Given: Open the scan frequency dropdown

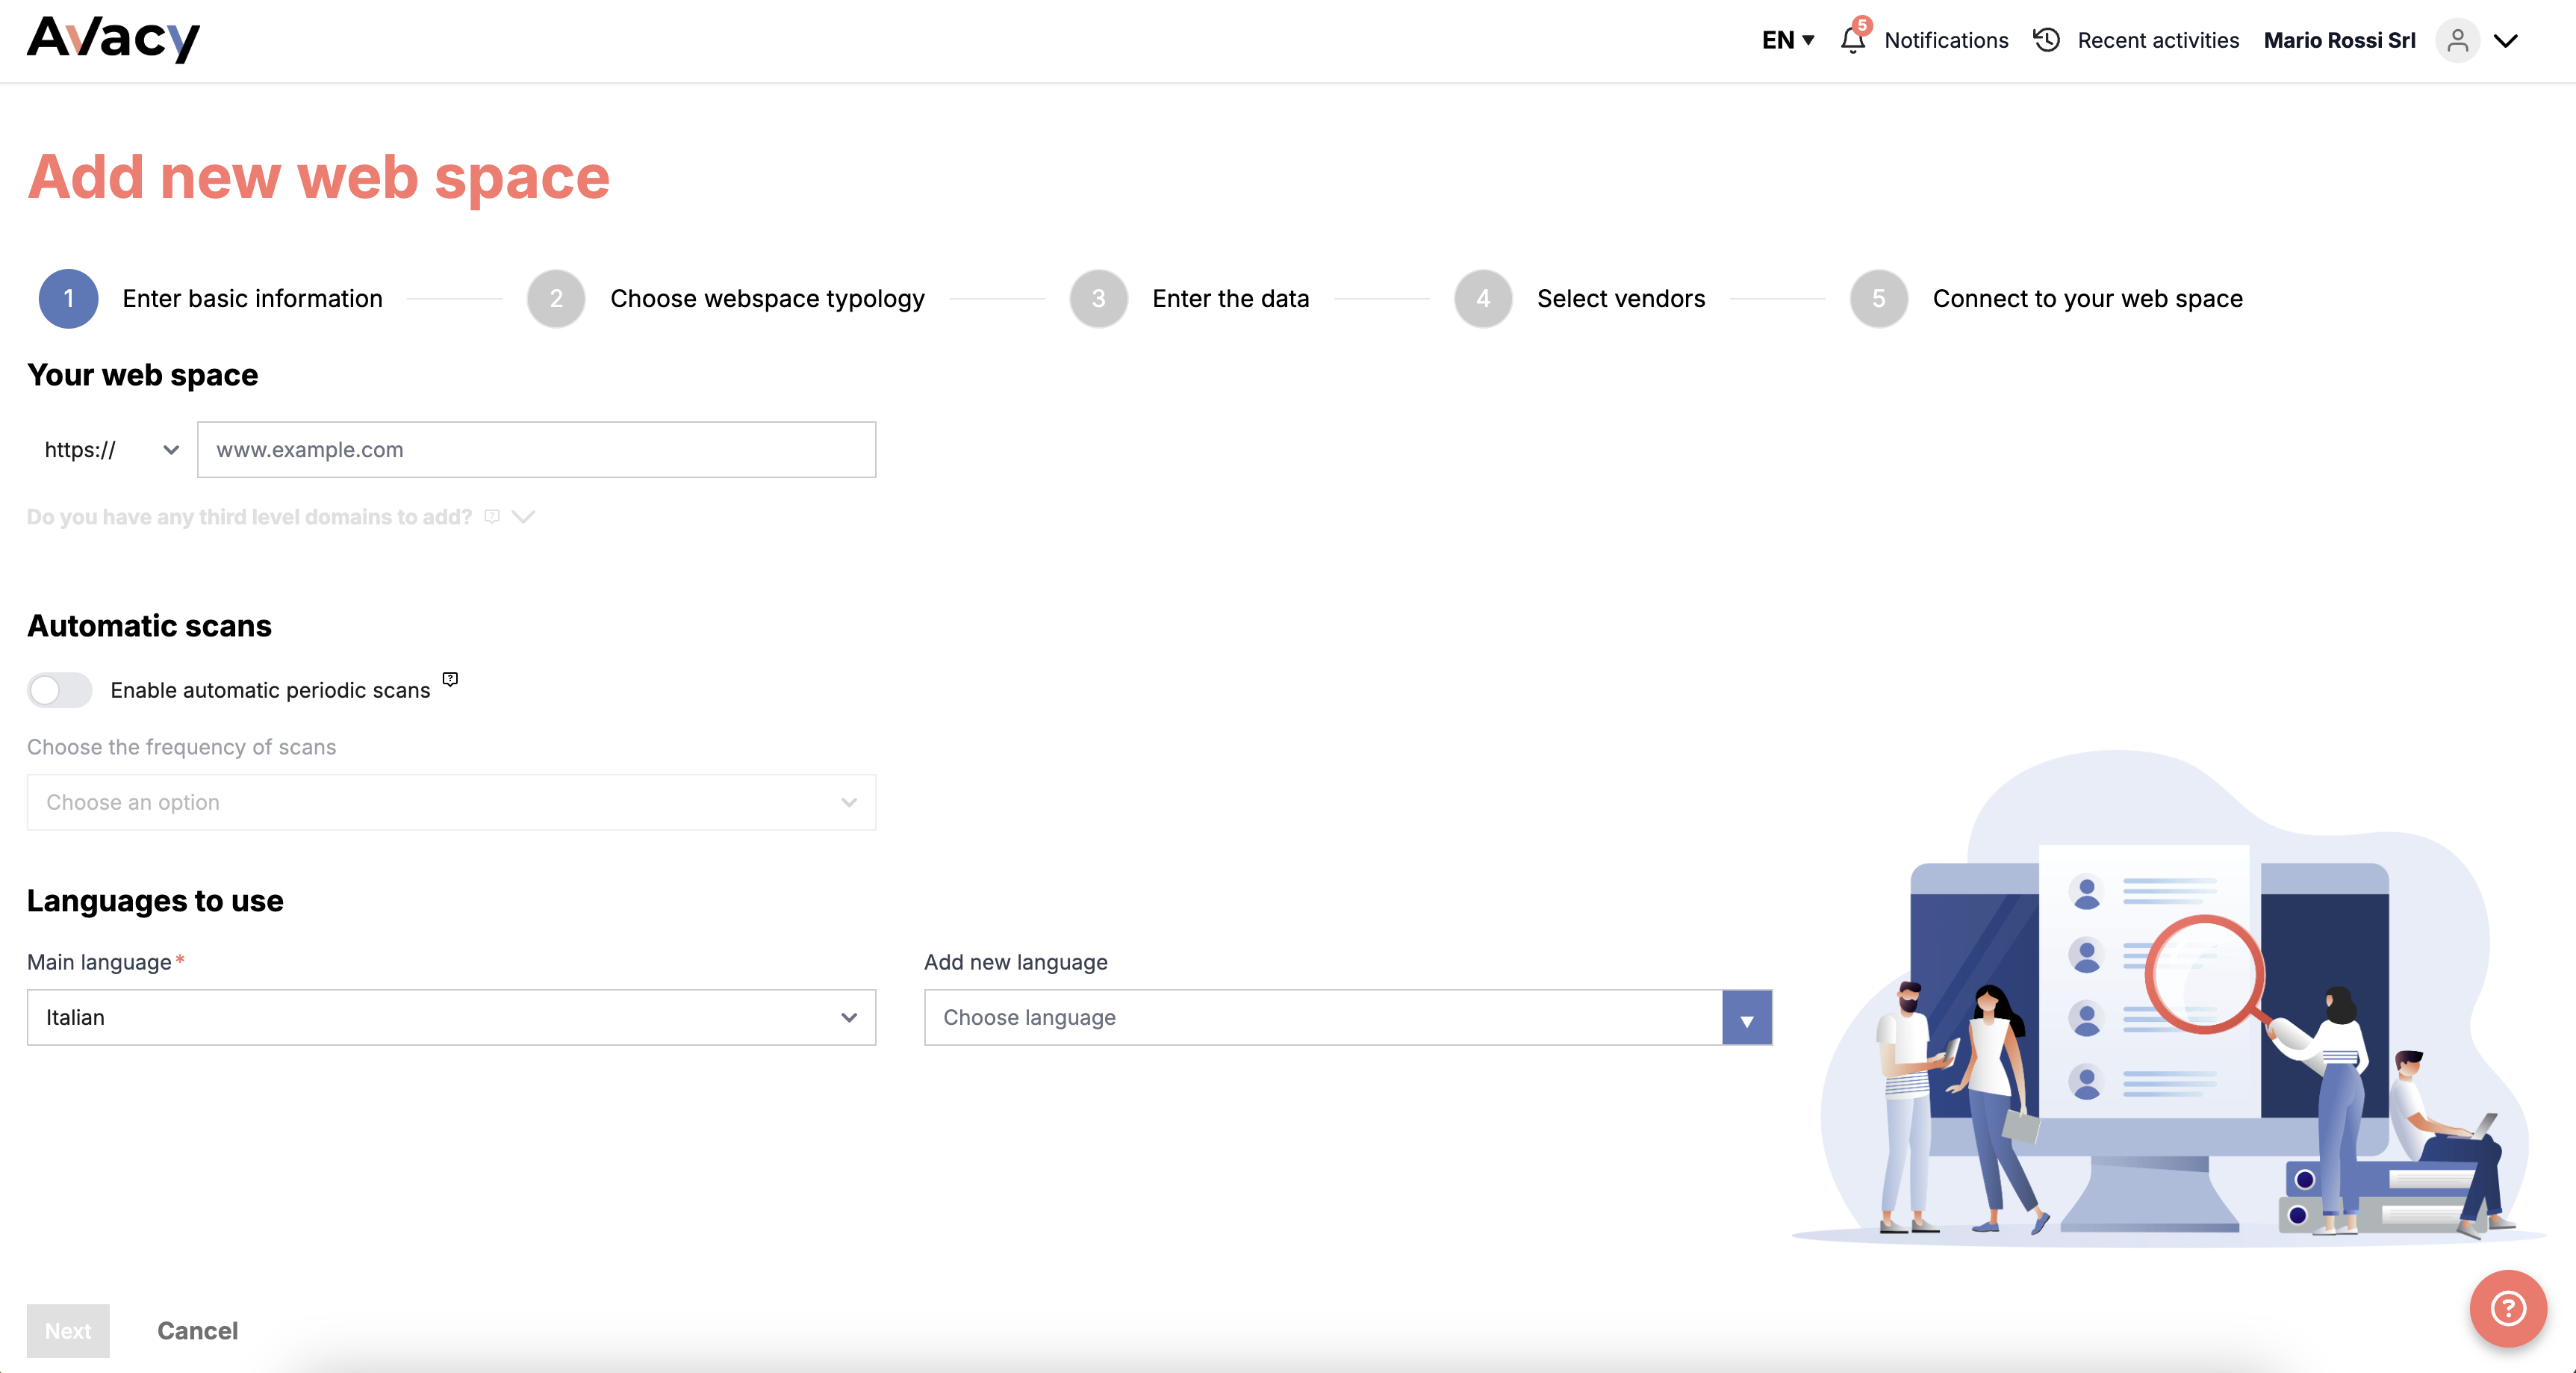Looking at the screenshot, I should pos(451,802).
